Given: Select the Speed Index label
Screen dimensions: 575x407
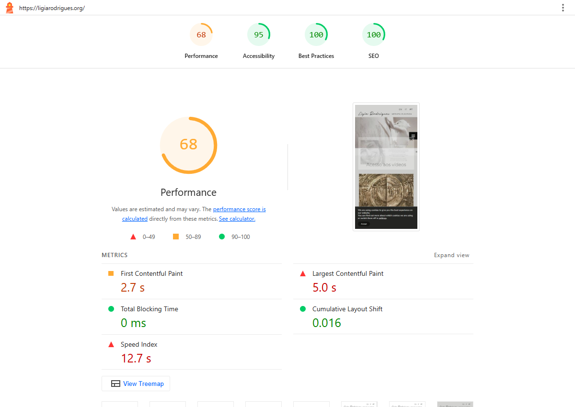Looking at the screenshot, I should [139, 344].
